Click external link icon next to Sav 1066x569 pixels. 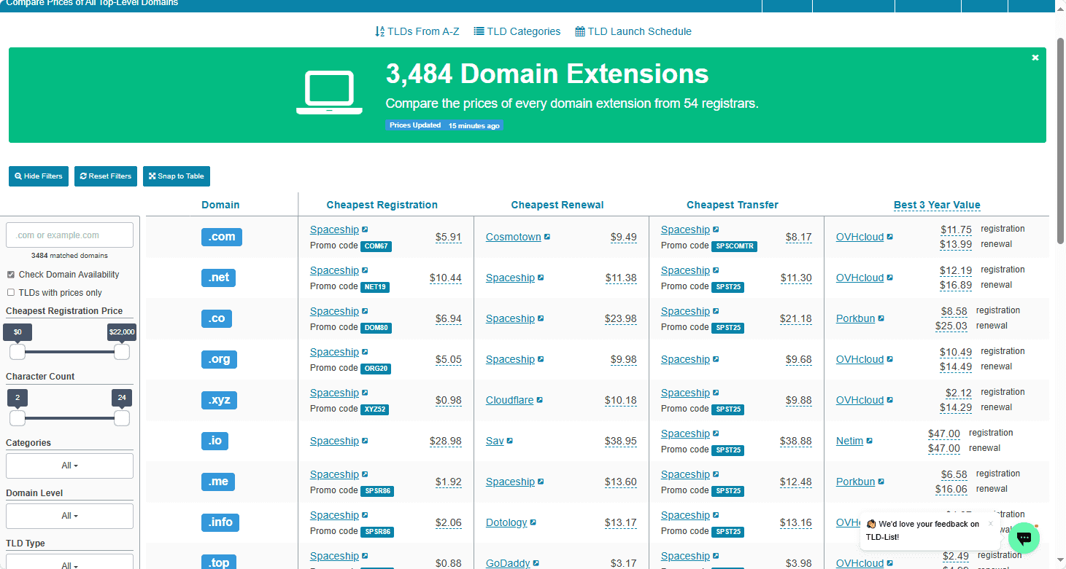[510, 441]
